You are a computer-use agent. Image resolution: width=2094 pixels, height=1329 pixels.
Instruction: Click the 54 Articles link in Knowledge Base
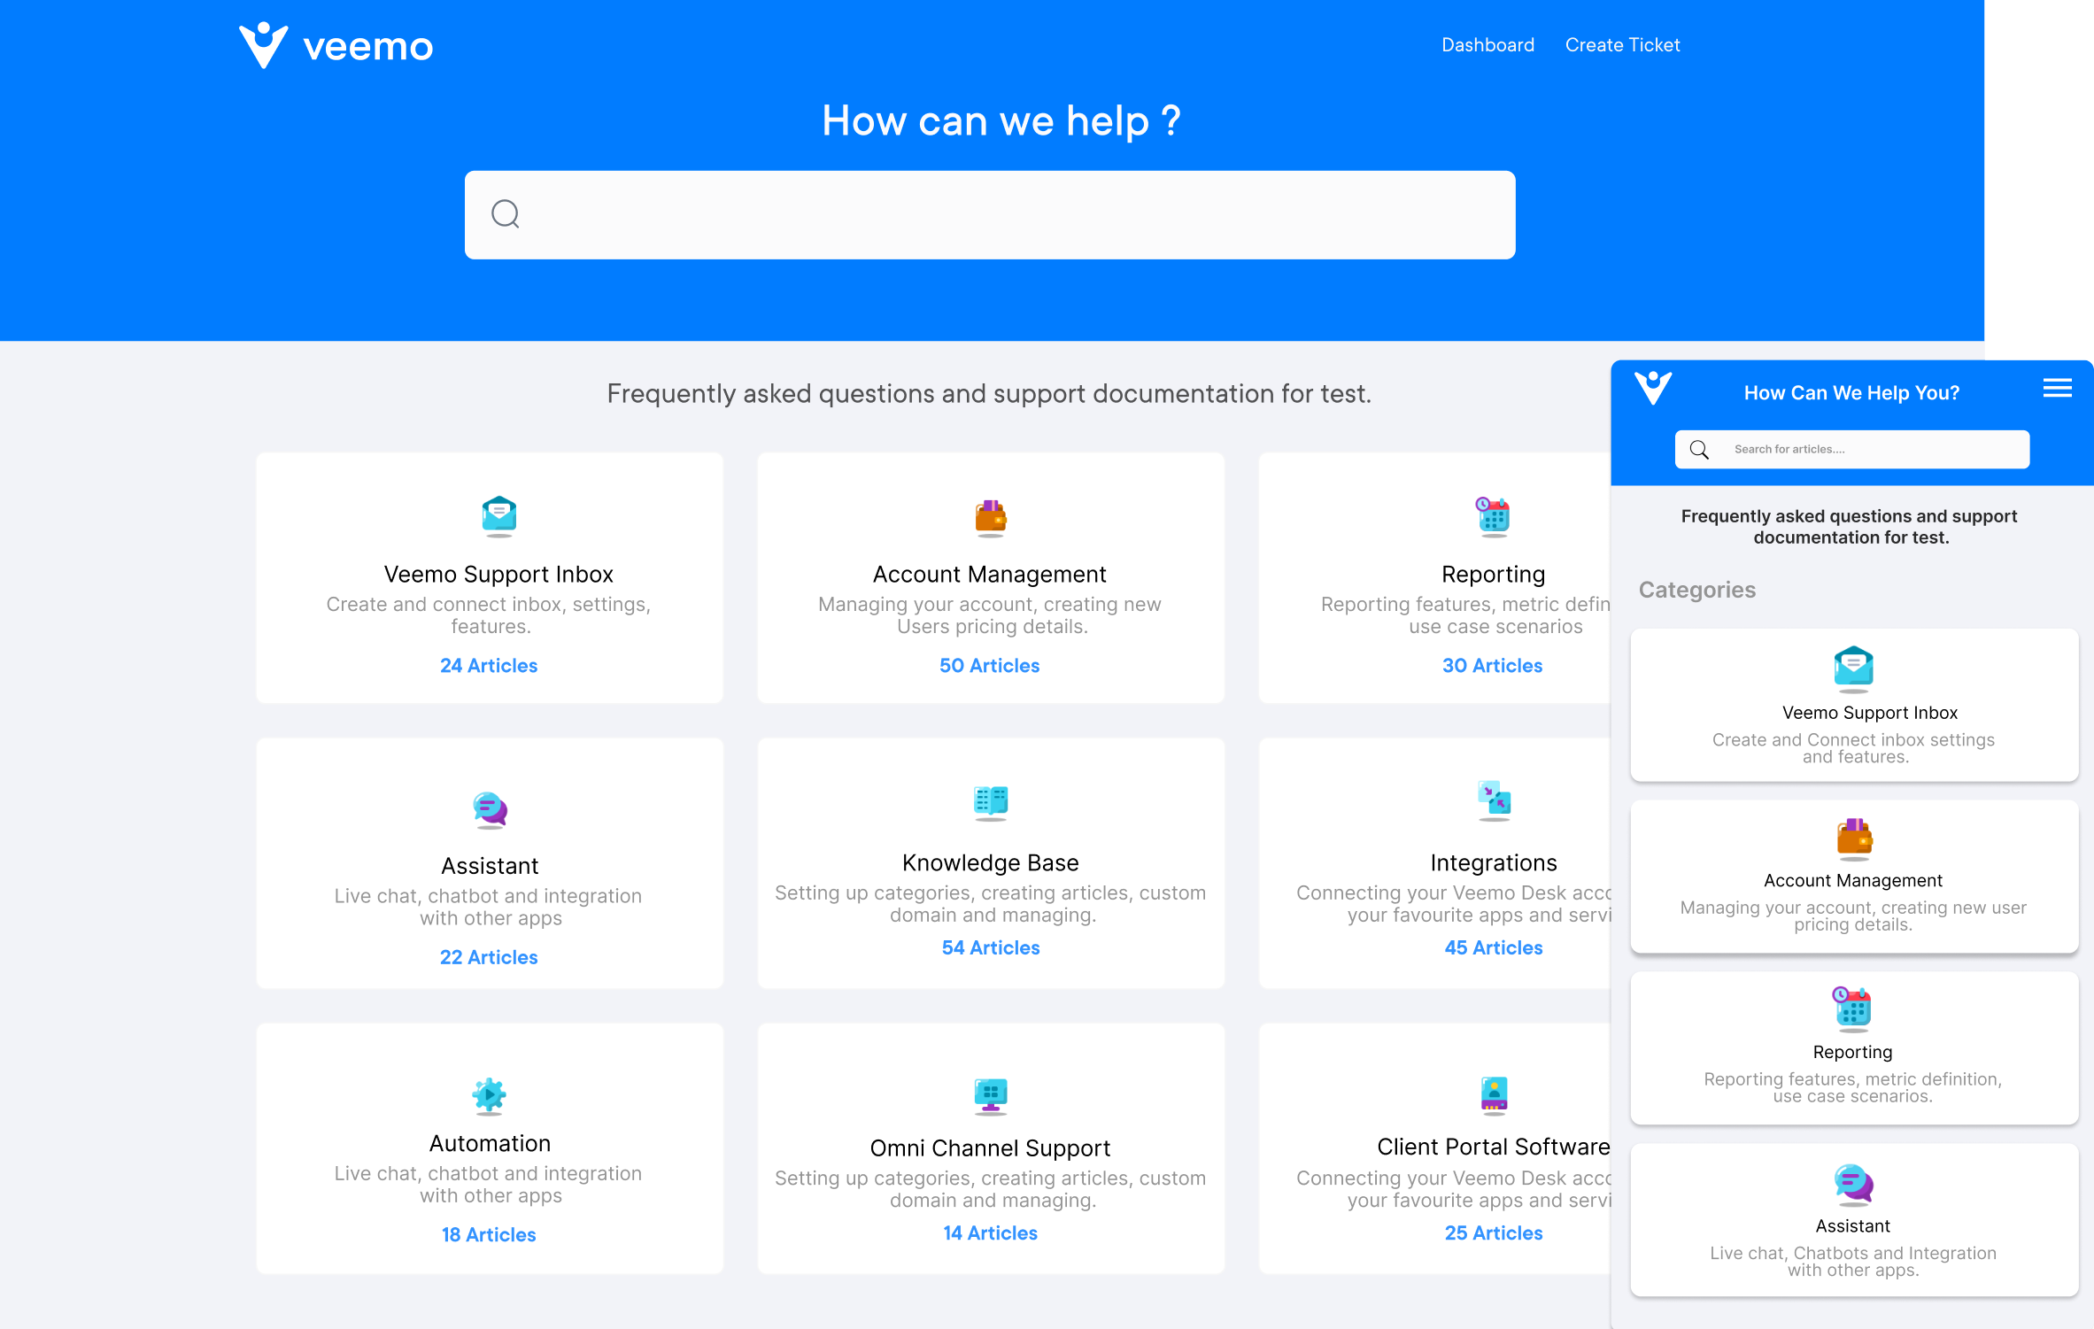point(991,949)
